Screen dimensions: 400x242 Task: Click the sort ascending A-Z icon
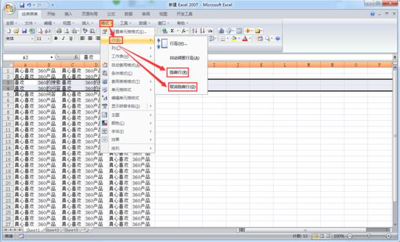(195, 31)
